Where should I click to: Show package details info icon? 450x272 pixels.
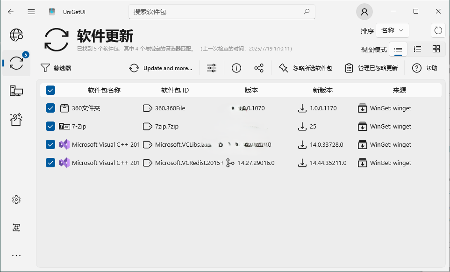click(x=236, y=68)
